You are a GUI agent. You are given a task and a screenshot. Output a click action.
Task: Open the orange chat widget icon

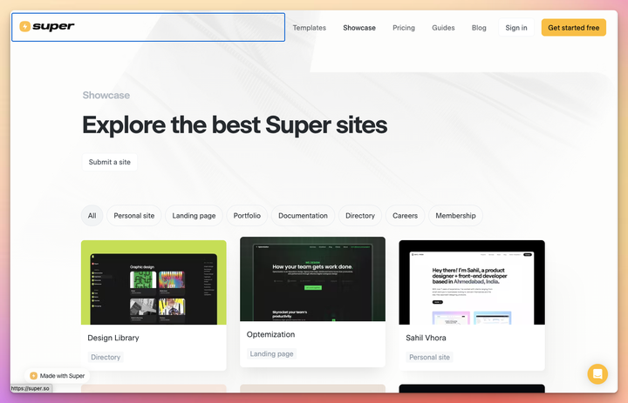click(x=597, y=374)
